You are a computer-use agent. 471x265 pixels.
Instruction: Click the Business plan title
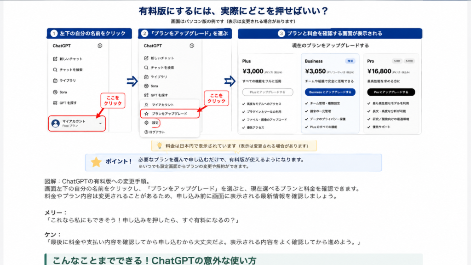(x=314, y=61)
